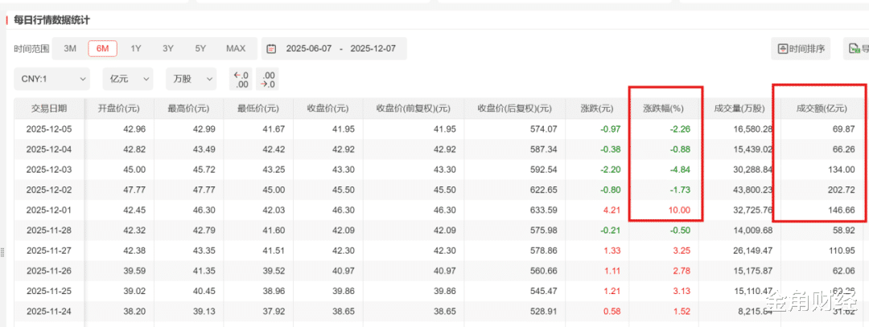Select the MAX time range
Image resolution: width=869 pixels, height=327 pixels.
236,49
